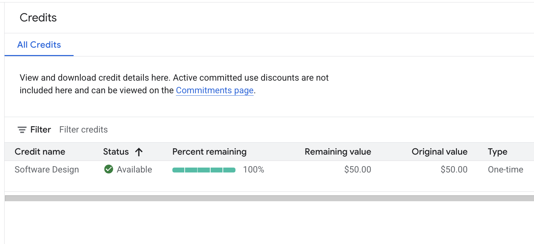Screen dimensions: 534x244
Task: Switch to the All Credits tab
Action: (39, 45)
